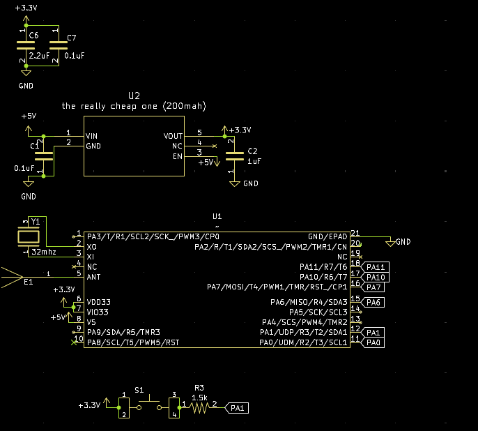Select the E1 antenna symbol

click(x=13, y=277)
